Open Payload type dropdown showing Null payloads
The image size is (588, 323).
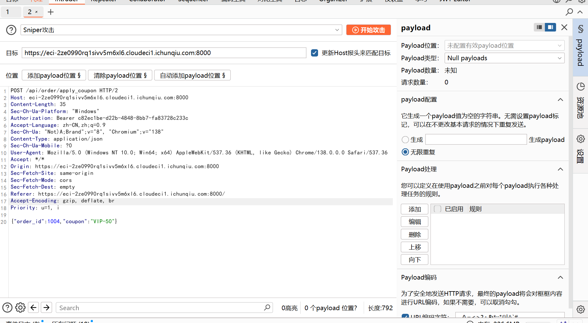coord(504,58)
